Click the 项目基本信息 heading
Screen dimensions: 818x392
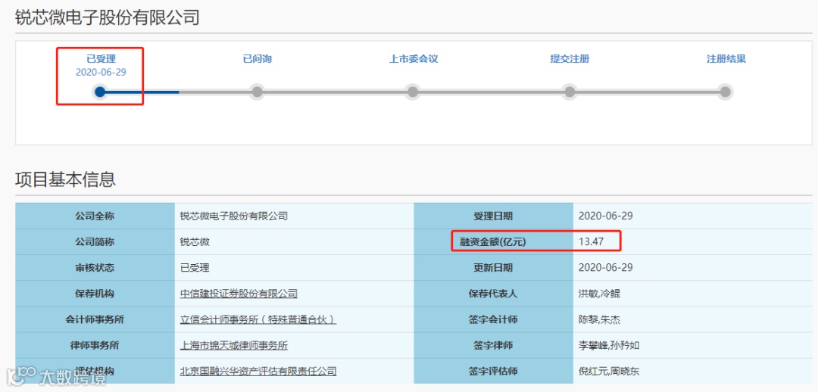(x=65, y=180)
